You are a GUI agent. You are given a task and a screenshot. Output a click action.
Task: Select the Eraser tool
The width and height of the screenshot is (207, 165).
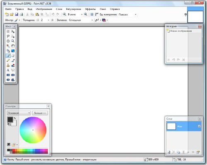13,55
